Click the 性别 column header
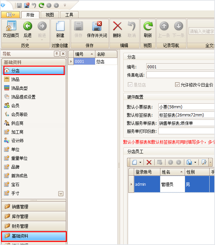The height and width of the screenshot is (245, 215). [x=197, y=172]
